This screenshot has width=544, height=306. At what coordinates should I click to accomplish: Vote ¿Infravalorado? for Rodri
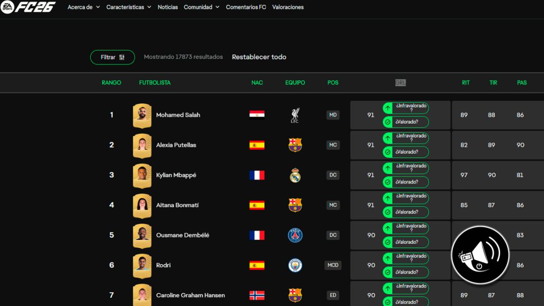click(x=405, y=259)
